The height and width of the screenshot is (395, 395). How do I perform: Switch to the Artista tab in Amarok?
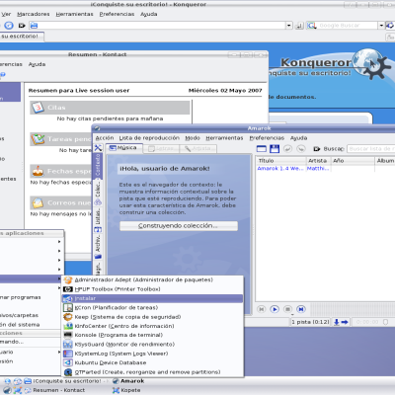pos(198,149)
